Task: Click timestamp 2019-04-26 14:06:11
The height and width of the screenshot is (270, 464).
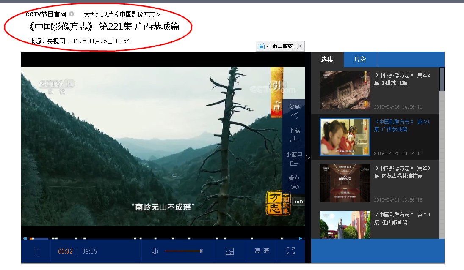Action: coord(398,107)
